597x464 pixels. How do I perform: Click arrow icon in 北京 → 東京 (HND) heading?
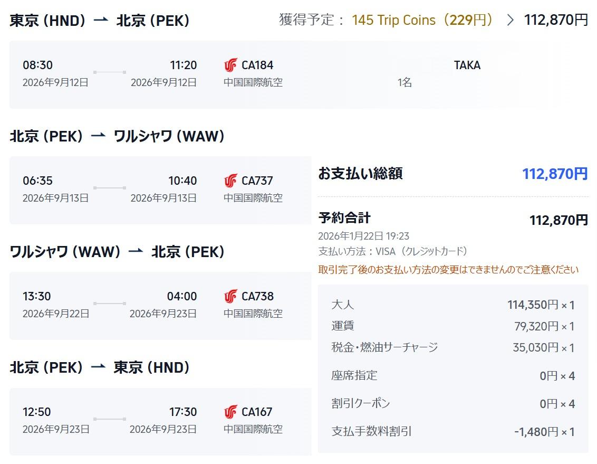coord(98,367)
